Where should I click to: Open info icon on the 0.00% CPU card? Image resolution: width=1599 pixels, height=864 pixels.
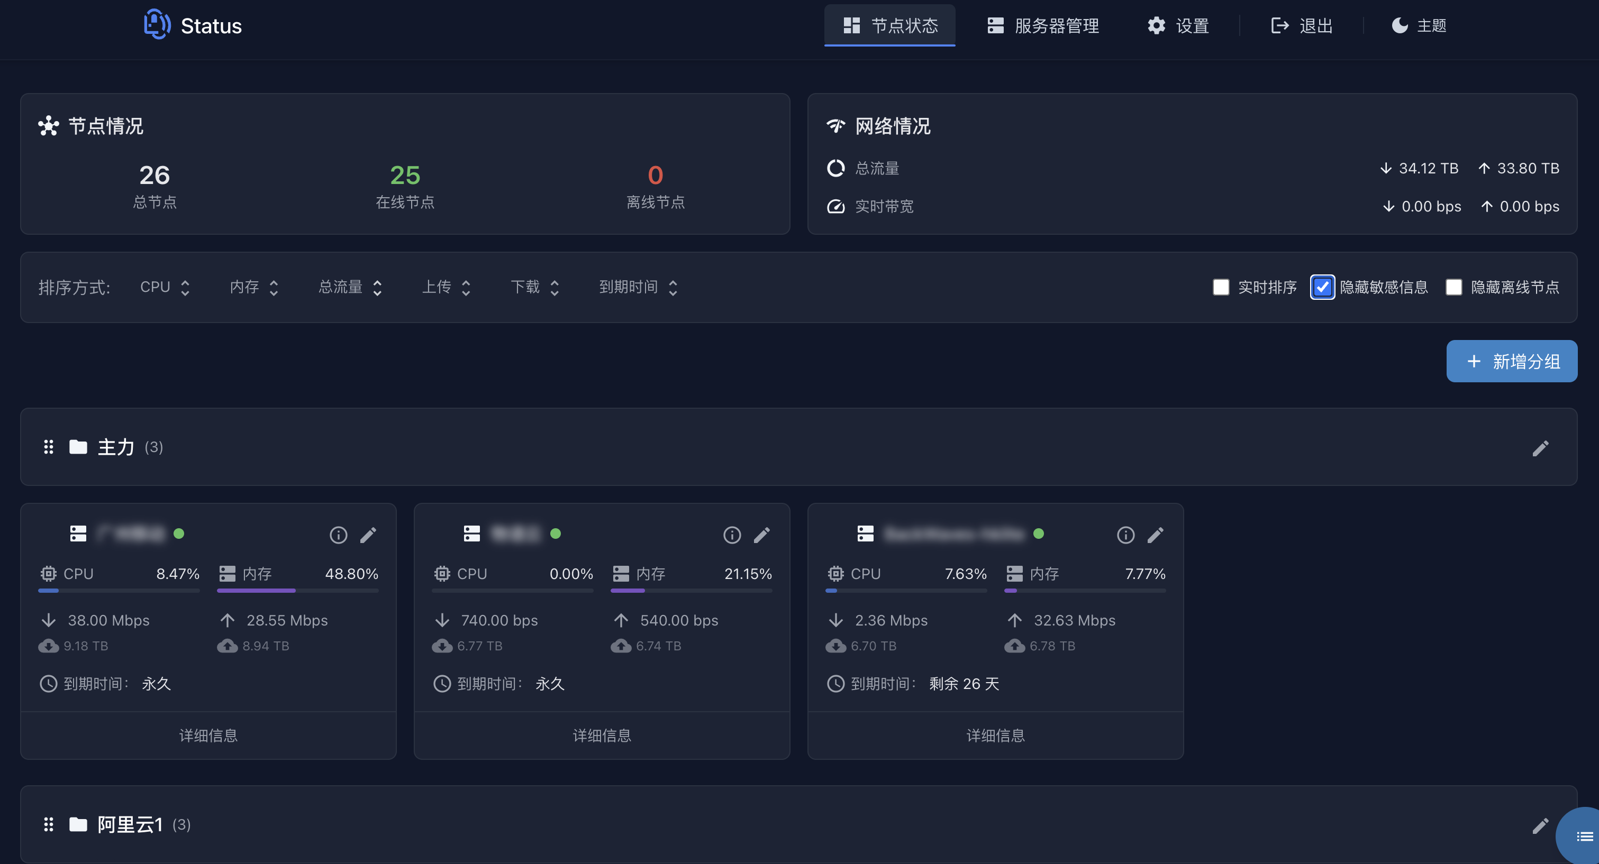tap(732, 535)
